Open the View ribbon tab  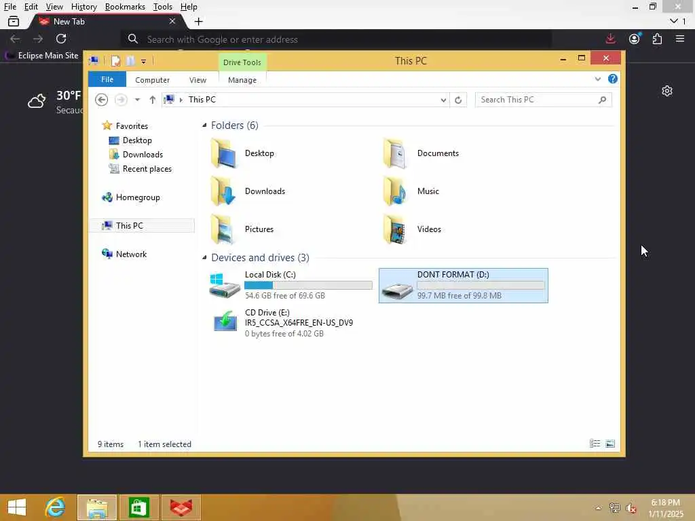point(198,80)
